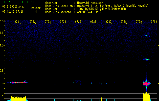Click the 0722 time marker
Screen dimensions: 159x101
tap(33, 21)
